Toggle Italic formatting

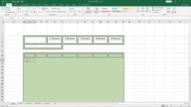point(20,12)
